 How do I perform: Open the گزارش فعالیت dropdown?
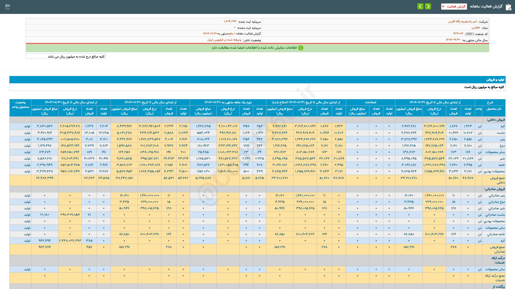(x=454, y=6)
